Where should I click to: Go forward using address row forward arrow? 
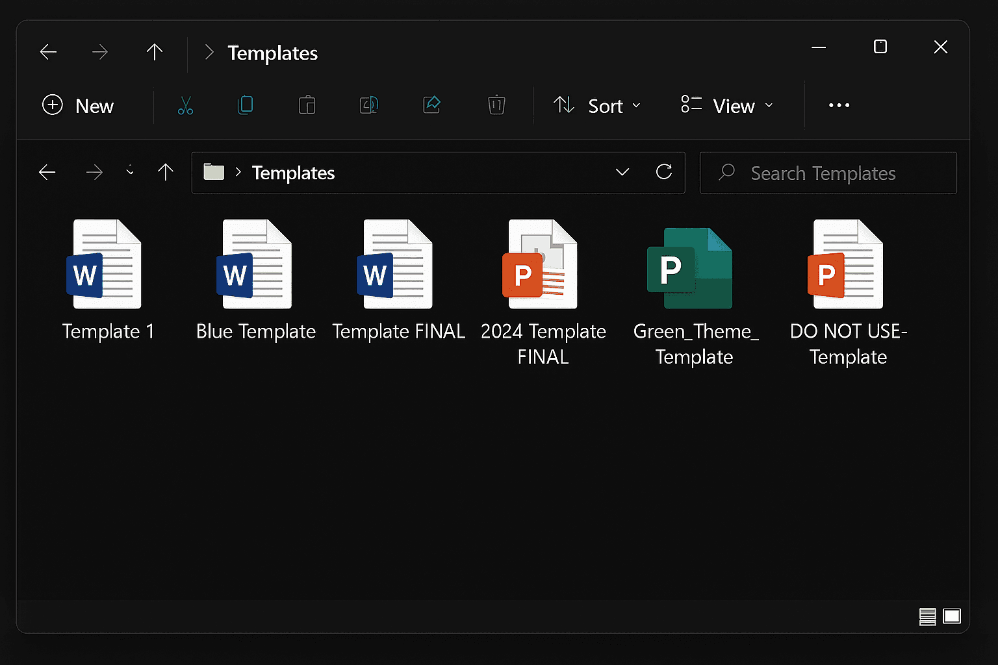click(94, 172)
